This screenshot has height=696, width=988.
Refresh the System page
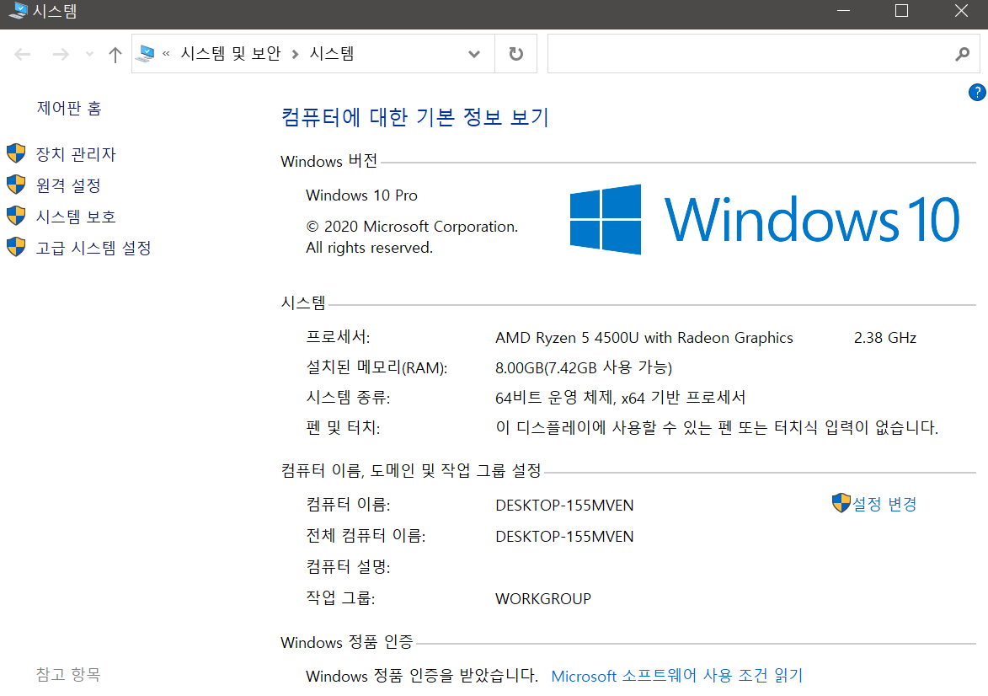point(516,54)
